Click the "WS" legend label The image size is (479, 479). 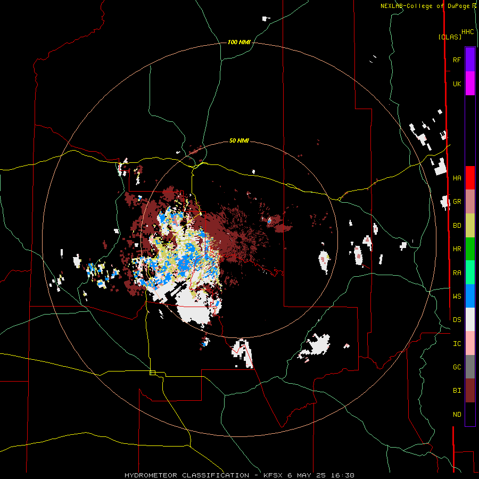(x=457, y=296)
